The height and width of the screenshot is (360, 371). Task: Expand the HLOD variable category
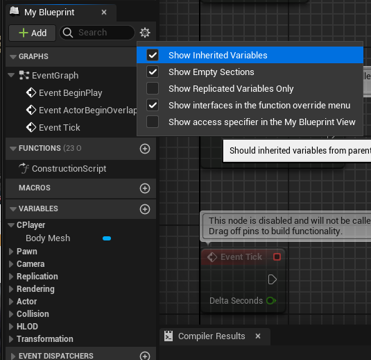coord(11,327)
